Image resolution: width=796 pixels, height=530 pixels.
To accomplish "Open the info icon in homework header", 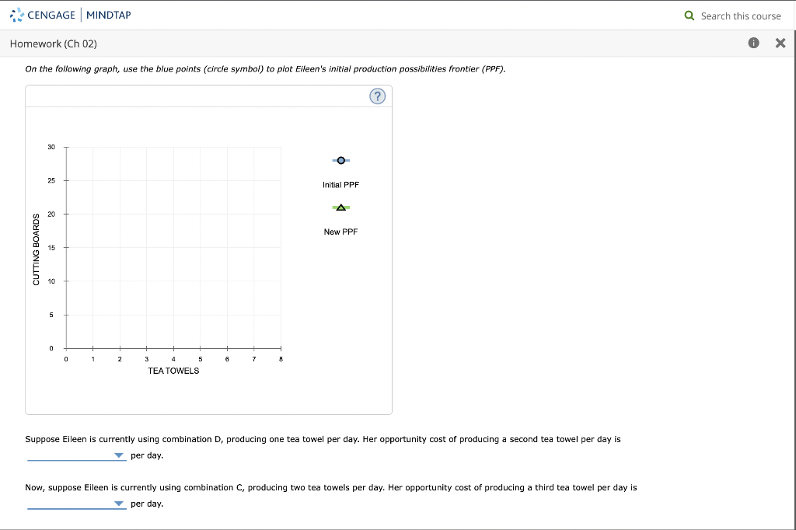I will pyautogui.click(x=753, y=44).
